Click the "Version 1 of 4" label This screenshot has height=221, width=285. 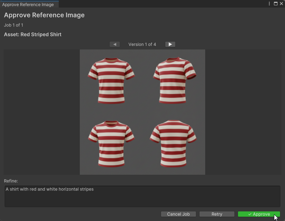[142, 44]
